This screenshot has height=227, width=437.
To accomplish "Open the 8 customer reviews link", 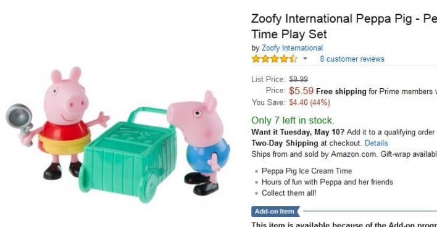I will 352,59.
